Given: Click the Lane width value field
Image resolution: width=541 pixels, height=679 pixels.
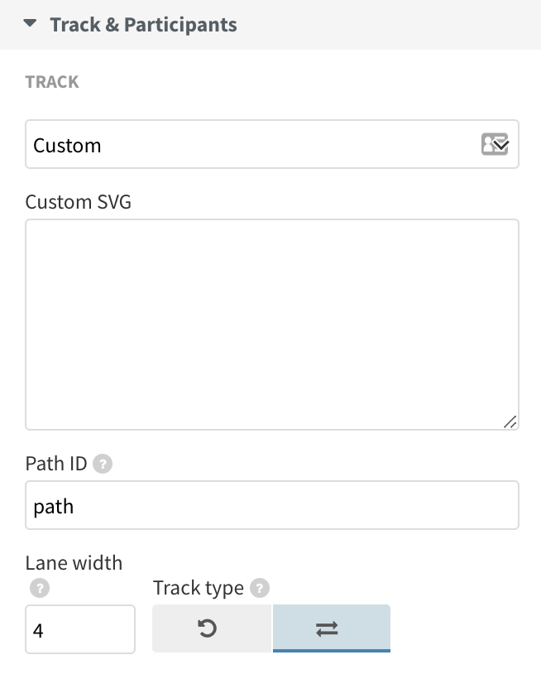Looking at the screenshot, I should click(x=79, y=629).
